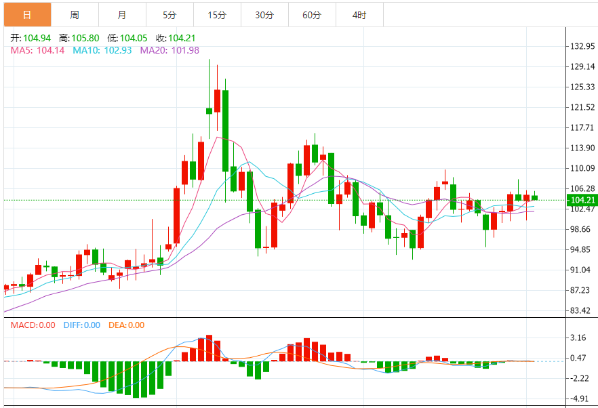Switch to the 月 monthly tab

coord(122,15)
